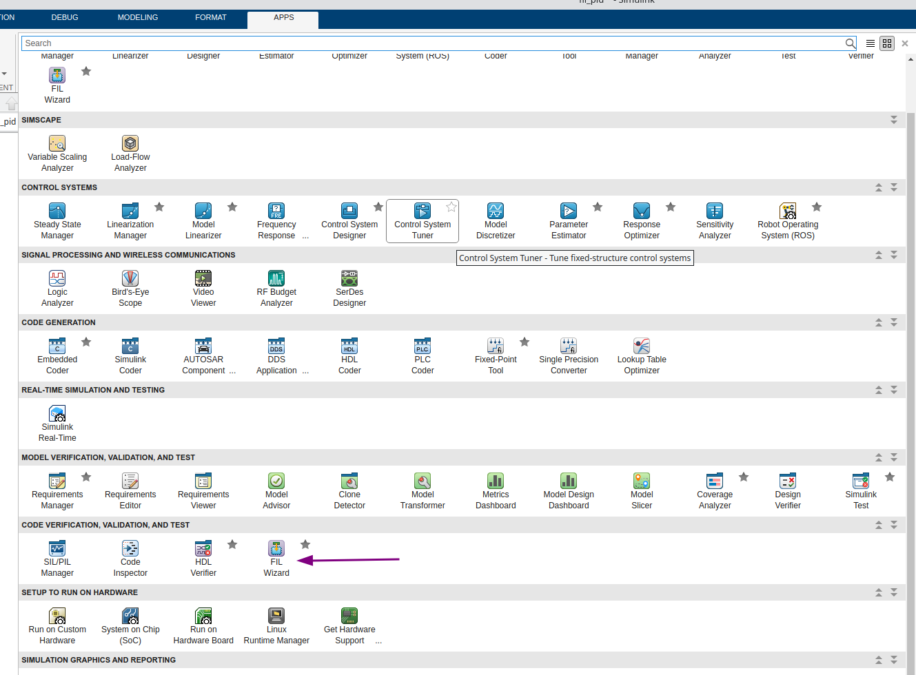Viewport: 916px width, 675px height.
Task: Collapse the Simscape section
Action: [x=894, y=120]
